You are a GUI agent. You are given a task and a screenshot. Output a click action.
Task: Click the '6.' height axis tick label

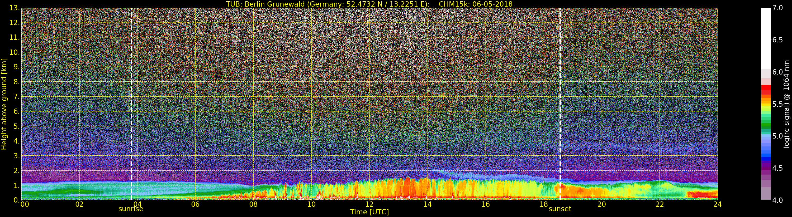16,111
